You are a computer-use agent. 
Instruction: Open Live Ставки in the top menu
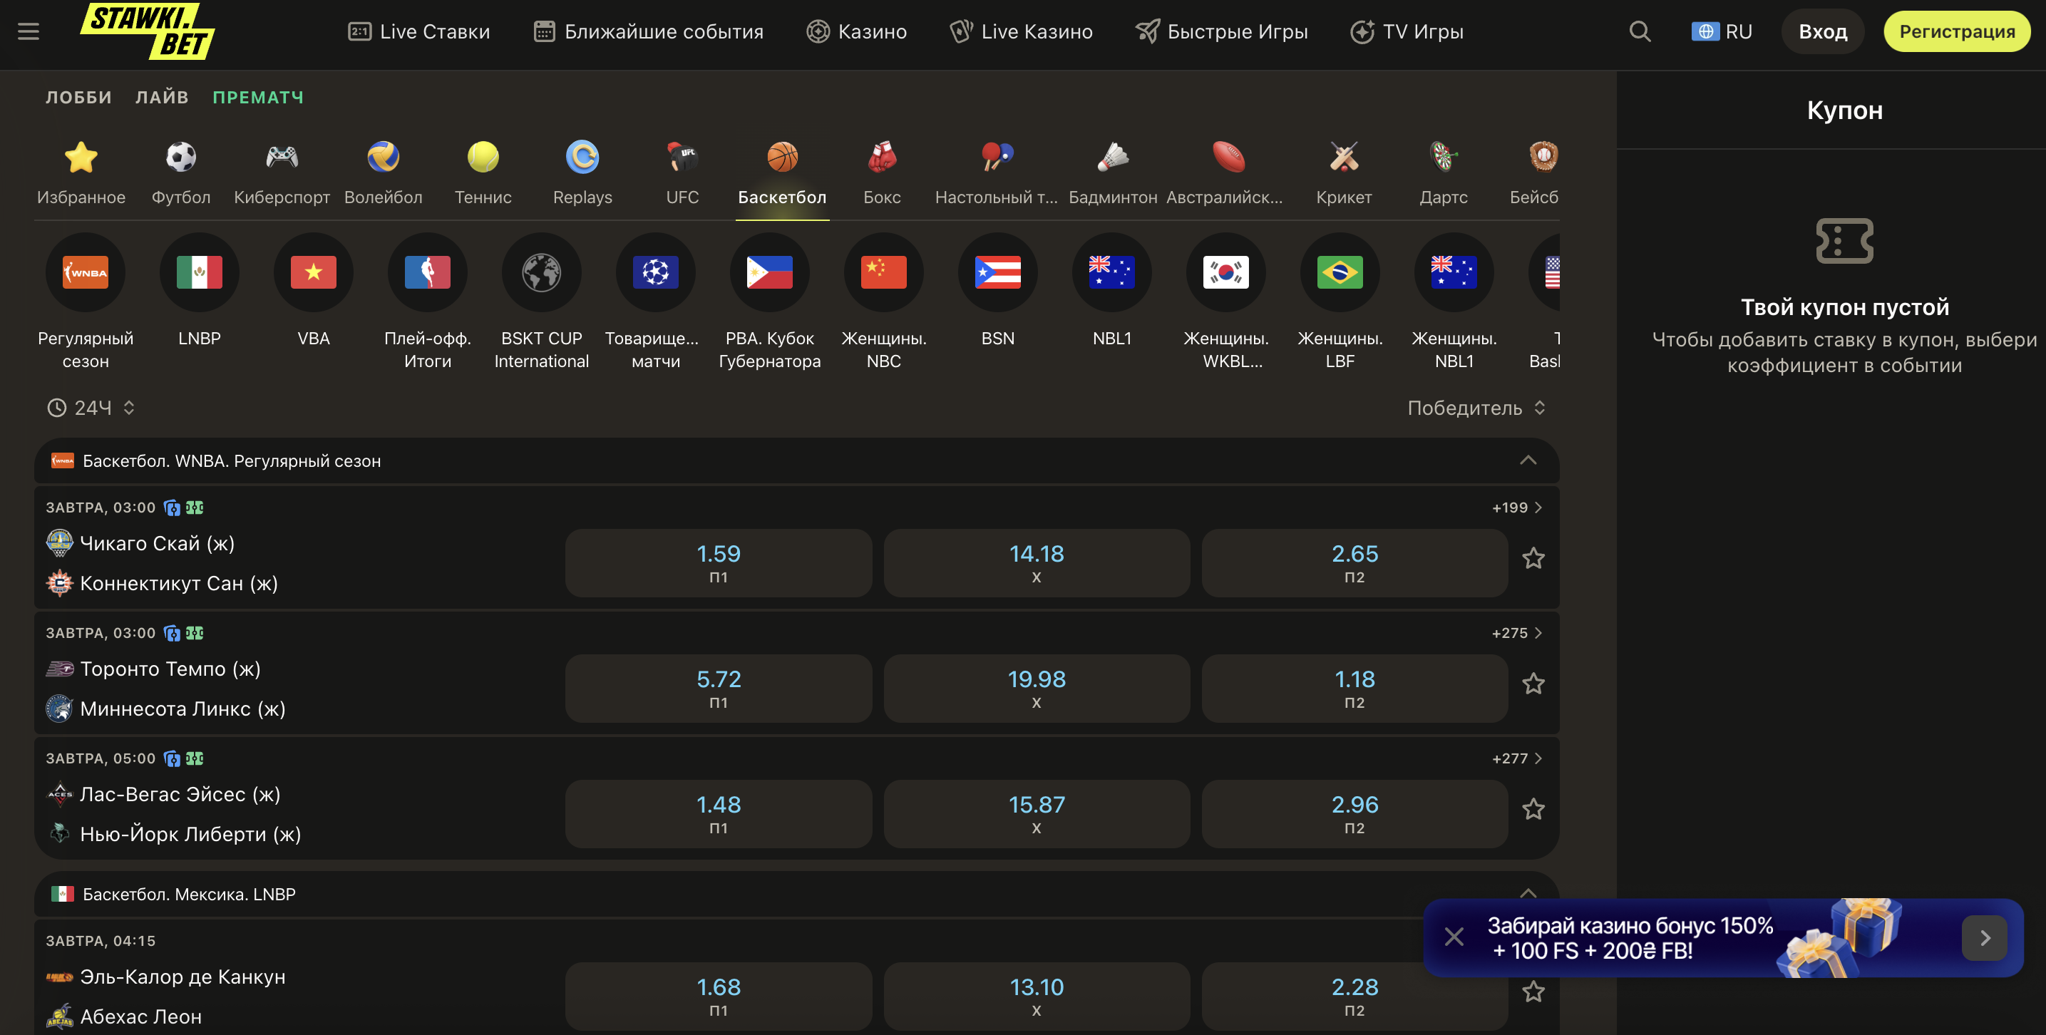pos(419,32)
